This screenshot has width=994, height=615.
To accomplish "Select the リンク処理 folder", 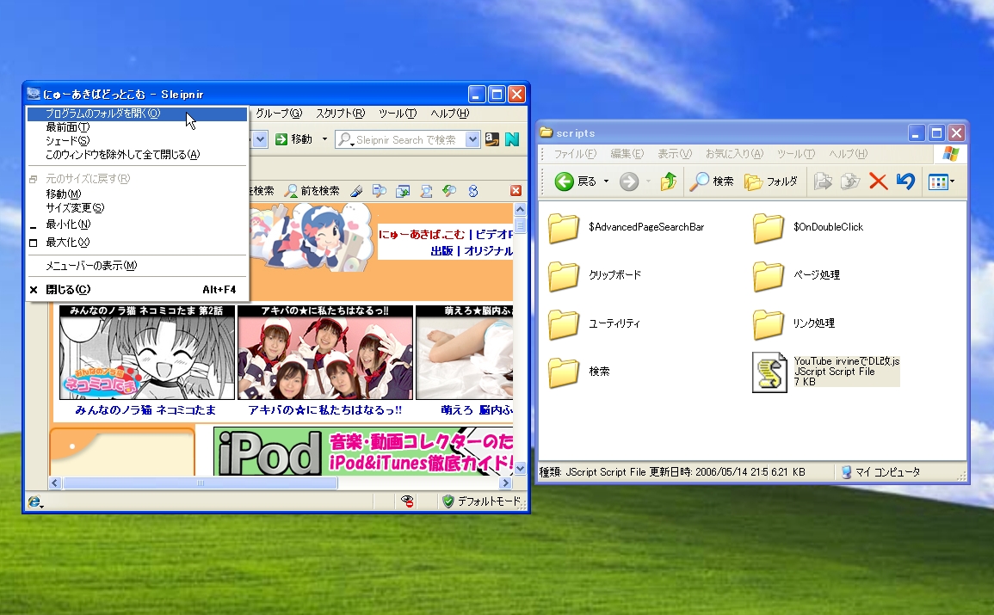I will [793, 323].
